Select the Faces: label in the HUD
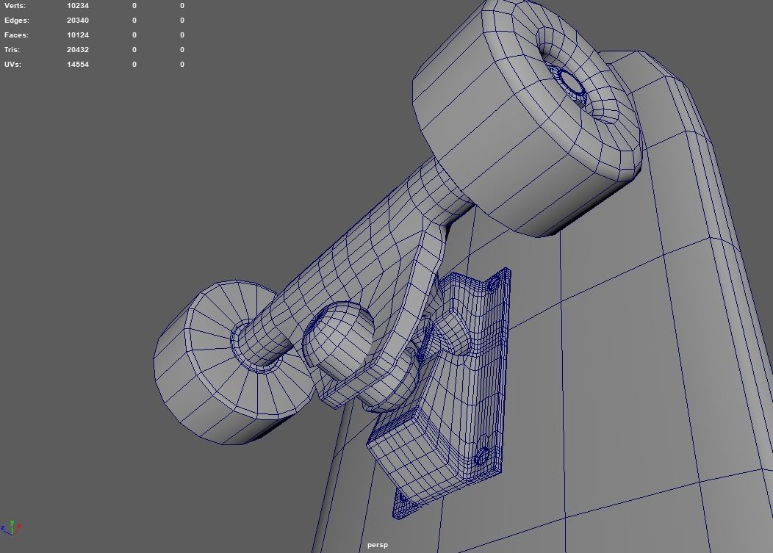773x553 pixels. point(16,35)
